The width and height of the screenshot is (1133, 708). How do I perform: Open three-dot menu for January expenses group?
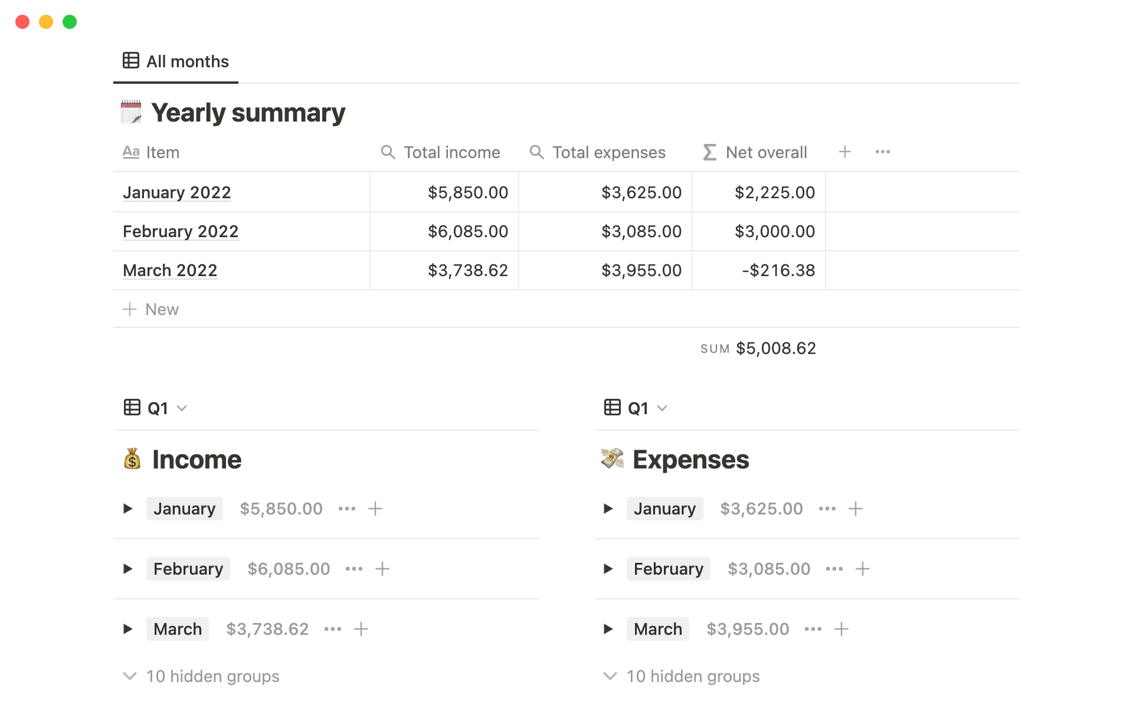pos(827,509)
